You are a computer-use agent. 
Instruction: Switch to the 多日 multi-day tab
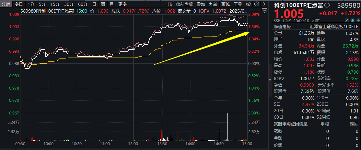tap(18, 4)
